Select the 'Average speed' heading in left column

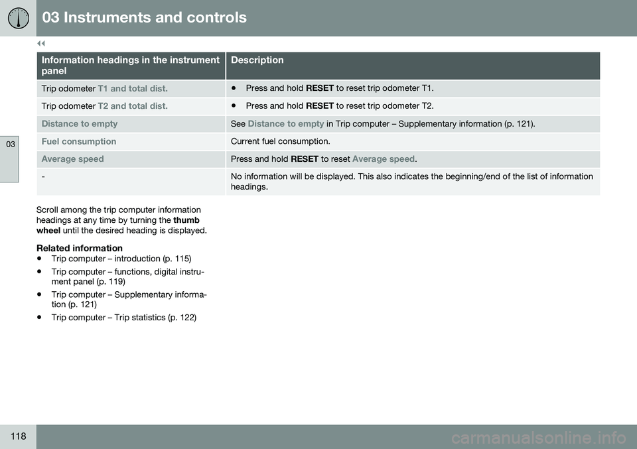(73, 159)
